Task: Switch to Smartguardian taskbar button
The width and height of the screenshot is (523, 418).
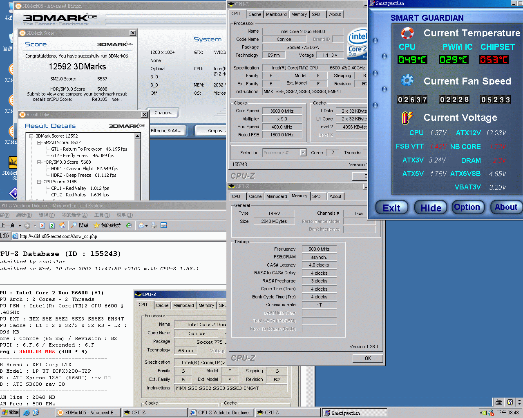Action: coord(354,413)
